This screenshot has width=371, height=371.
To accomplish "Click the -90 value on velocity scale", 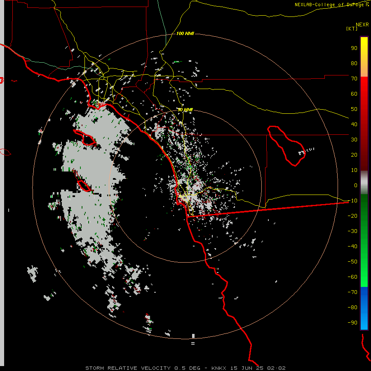I will point(352,323).
